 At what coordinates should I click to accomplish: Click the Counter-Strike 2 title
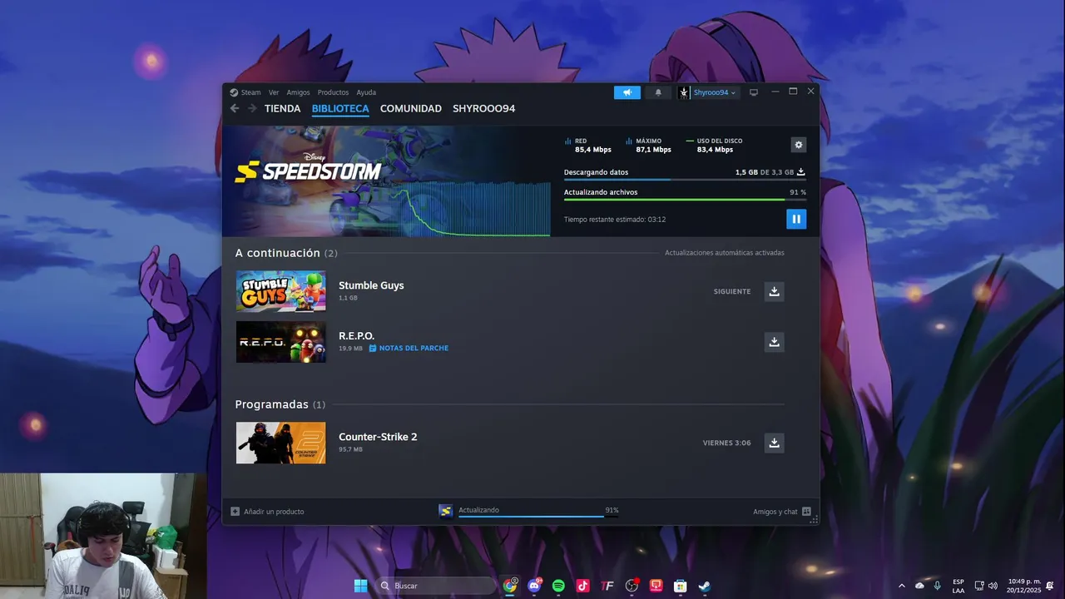(x=378, y=437)
